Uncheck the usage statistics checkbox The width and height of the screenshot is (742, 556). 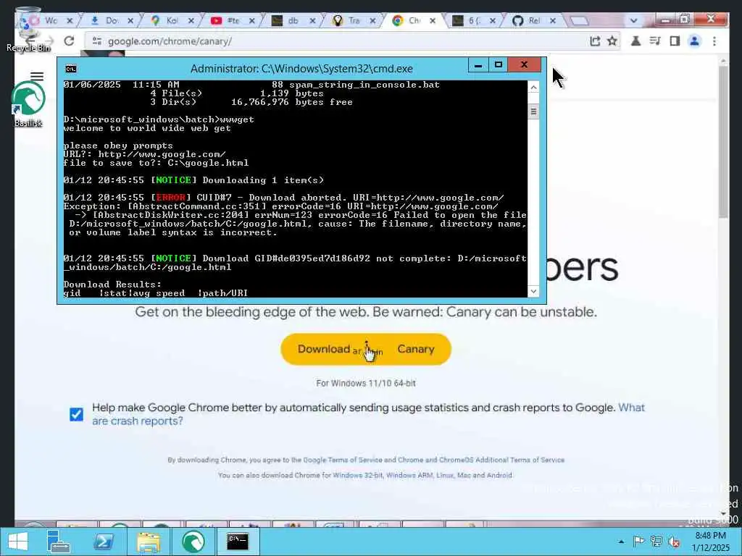coord(76,414)
